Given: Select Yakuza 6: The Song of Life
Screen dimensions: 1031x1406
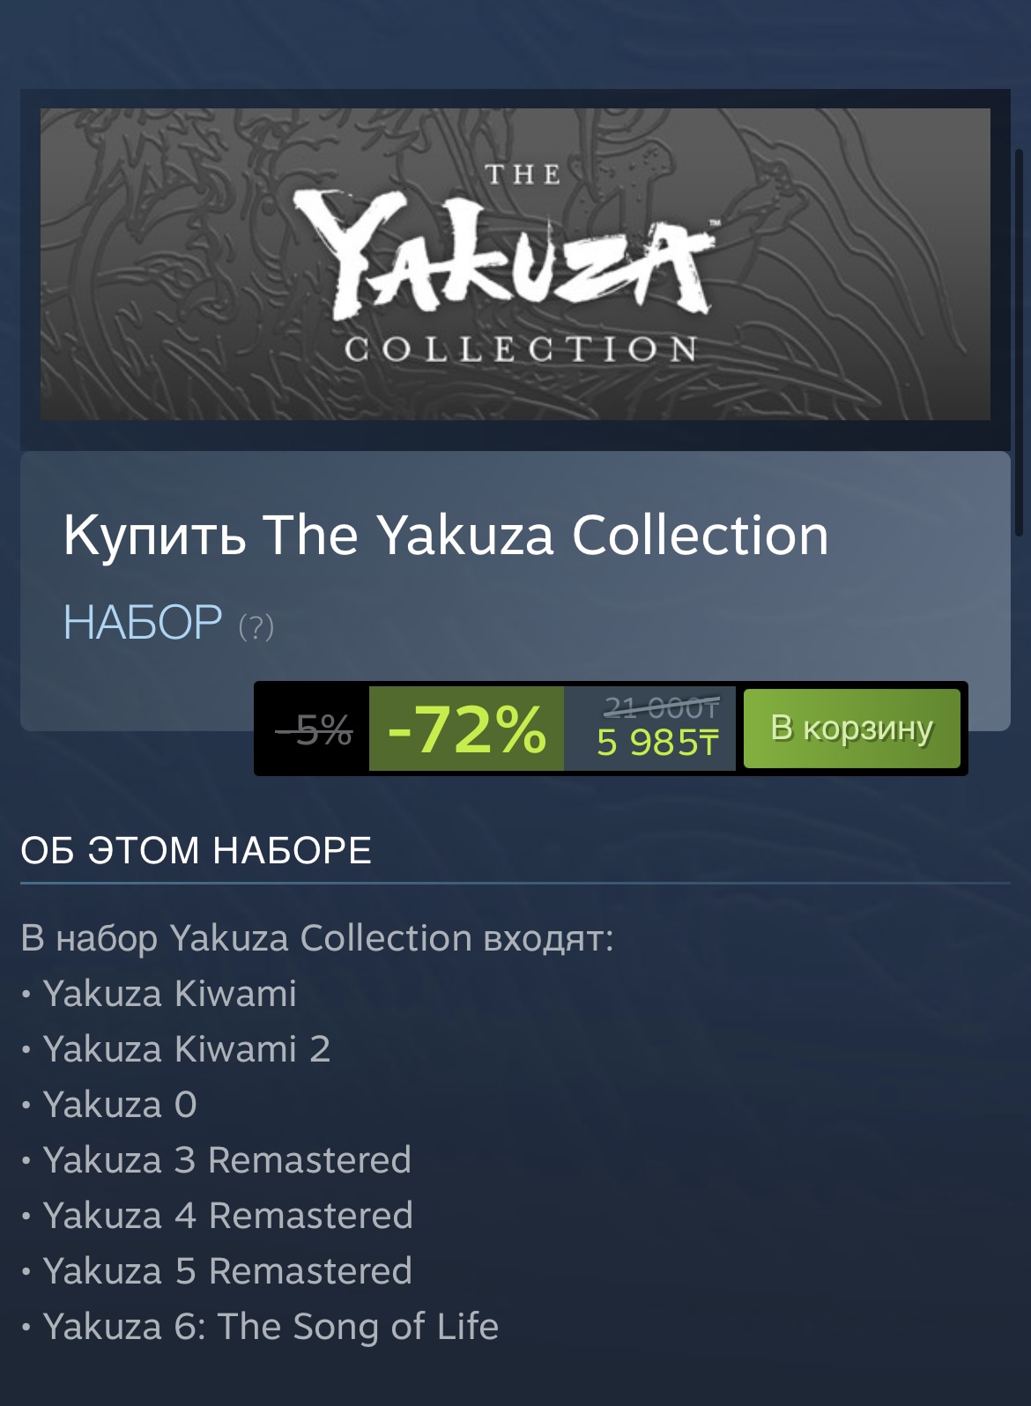Looking at the screenshot, I should click(x=271, y=1327).
